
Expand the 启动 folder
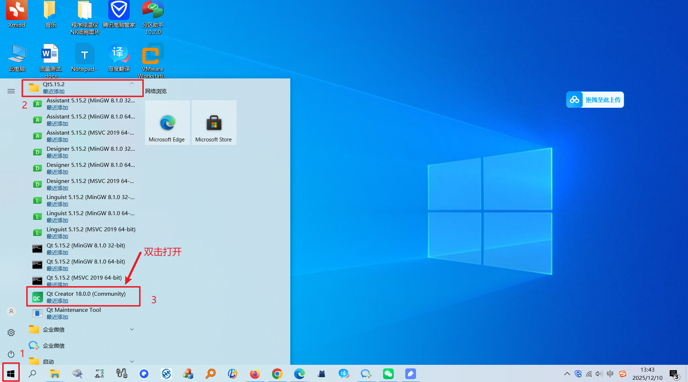pos(83,361)
